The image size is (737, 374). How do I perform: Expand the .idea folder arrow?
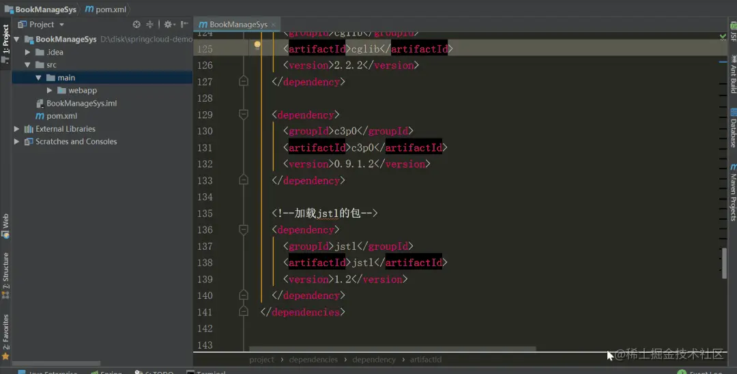28,52
